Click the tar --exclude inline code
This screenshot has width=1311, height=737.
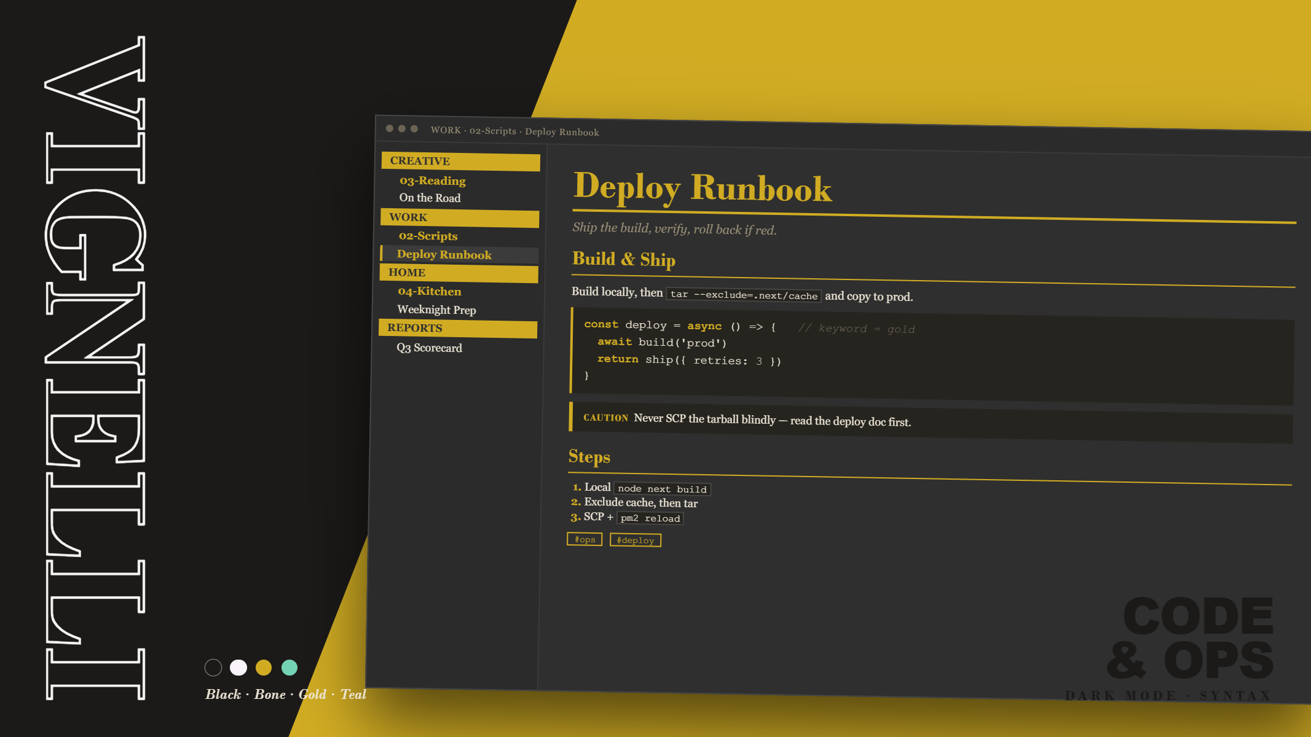744,295
